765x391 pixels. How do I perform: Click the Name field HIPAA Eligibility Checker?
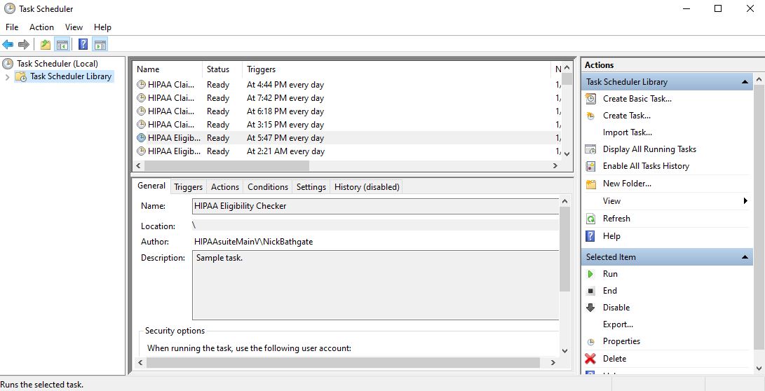pos(375,206)
